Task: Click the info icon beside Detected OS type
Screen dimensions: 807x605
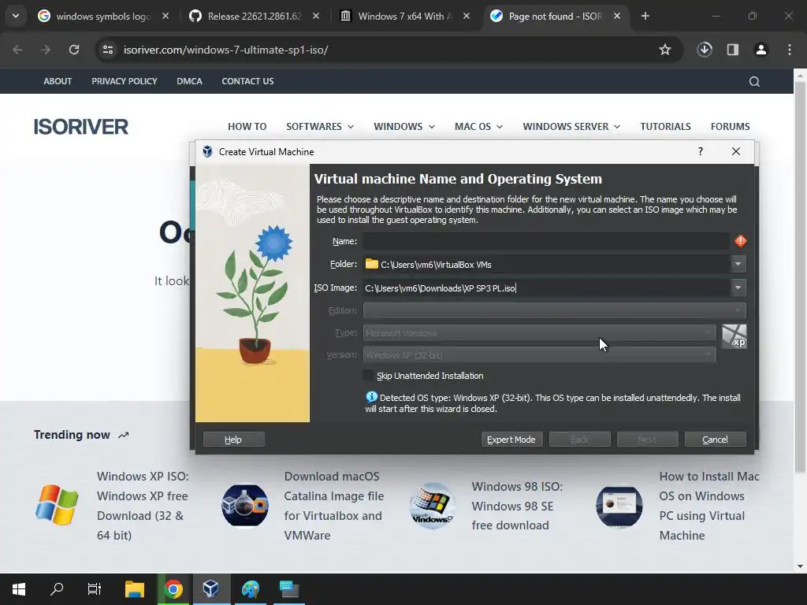Action: tap(371, 397)
